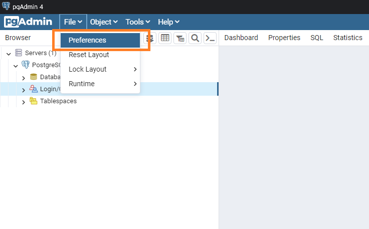Collapse the PostgreSQL server node
The width and height of the screenshot is (369, 229).
16,66
